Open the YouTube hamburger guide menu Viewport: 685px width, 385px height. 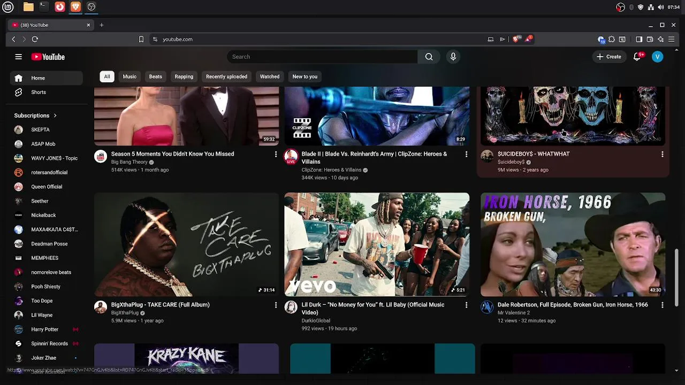18,57
